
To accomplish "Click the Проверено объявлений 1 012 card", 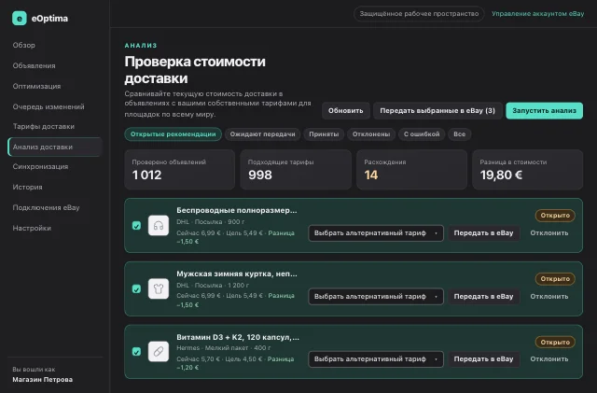I will click(x=180, y=170).
